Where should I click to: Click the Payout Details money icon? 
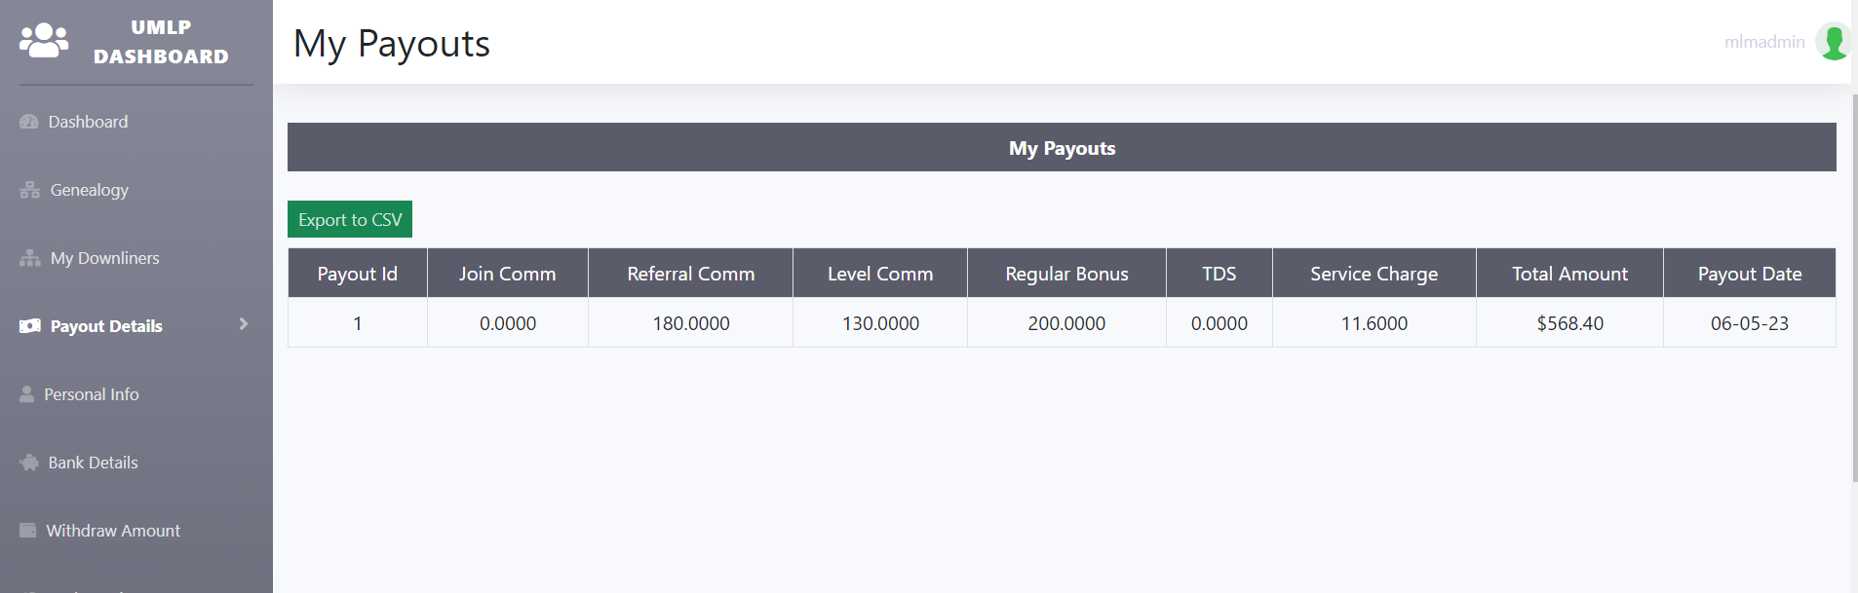(x=30, y=326)
